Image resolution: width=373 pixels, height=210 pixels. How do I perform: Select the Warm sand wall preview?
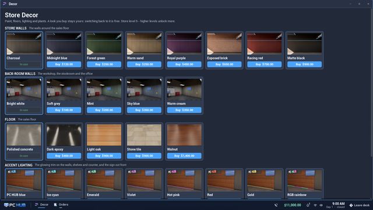click(x=144, y=44)
